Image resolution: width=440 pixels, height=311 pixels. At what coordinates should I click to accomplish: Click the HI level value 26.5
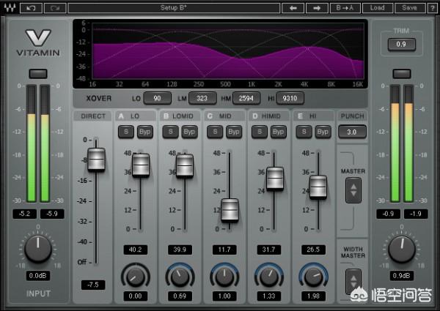tap(313, 250)
